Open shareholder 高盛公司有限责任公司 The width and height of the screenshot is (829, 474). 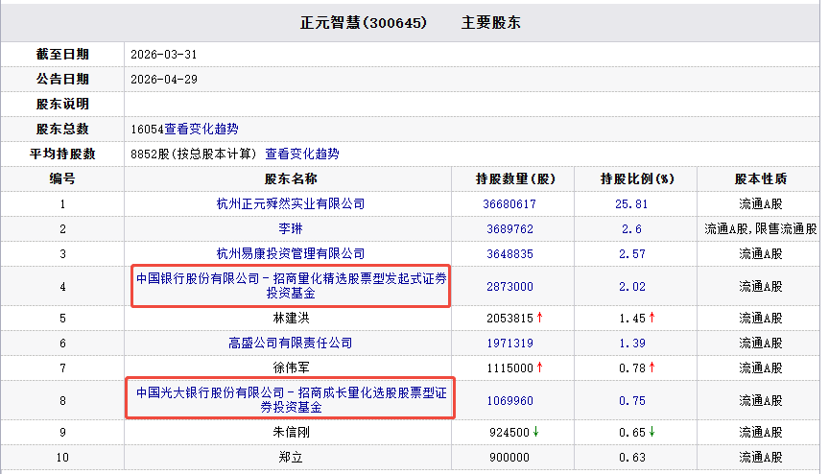[291, 343]
